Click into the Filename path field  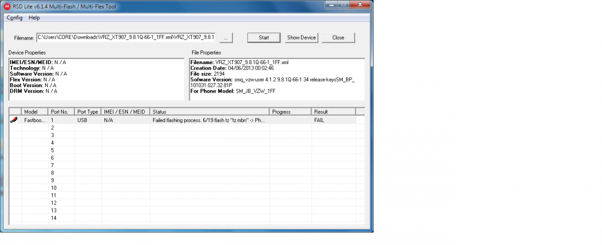point(125,37)
